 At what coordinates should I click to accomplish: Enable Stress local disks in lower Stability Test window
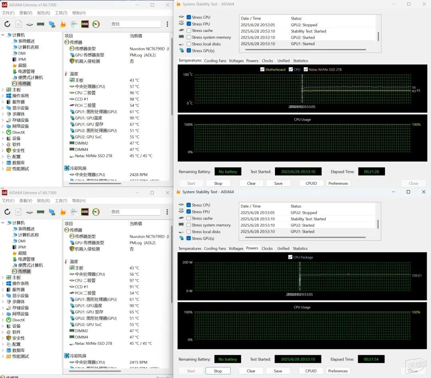pyautogui.click(x=188, y=232)
